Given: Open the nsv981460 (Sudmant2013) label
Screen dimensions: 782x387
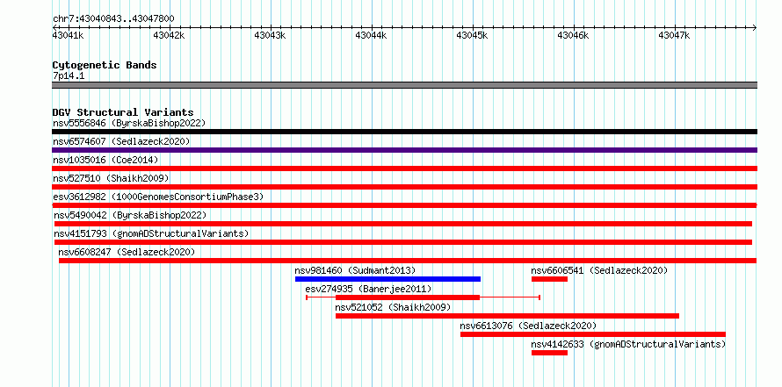Looking at the screenshot, I should 355,270.
